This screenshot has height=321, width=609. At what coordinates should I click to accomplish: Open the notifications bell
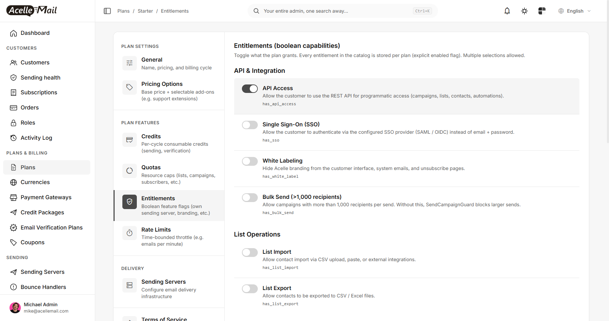coord(507,11)
